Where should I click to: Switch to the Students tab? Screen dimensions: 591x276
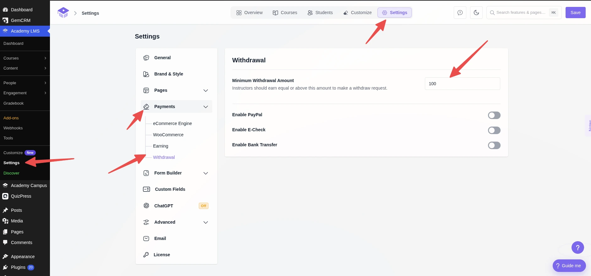320,13
